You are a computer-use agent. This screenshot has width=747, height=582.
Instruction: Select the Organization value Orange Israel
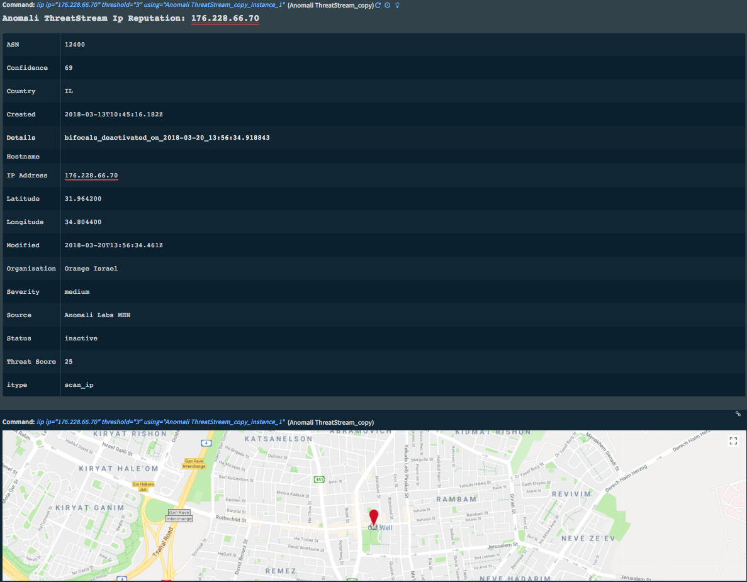pyautogui.click(x=91, y=269)
